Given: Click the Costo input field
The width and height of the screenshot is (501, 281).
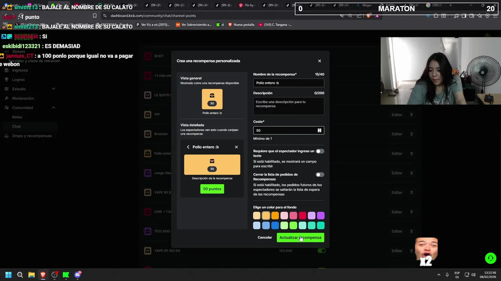Looking at the screenshot, I should point(288,130).
